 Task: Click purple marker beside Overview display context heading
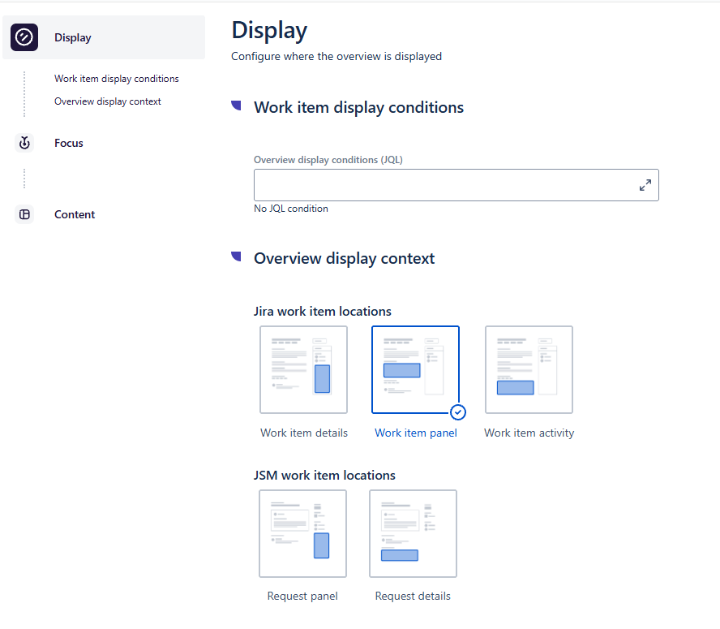[x=237, y=256]
